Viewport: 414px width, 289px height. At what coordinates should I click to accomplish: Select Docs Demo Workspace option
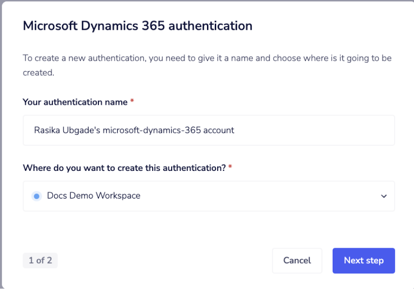coord(94,196)
